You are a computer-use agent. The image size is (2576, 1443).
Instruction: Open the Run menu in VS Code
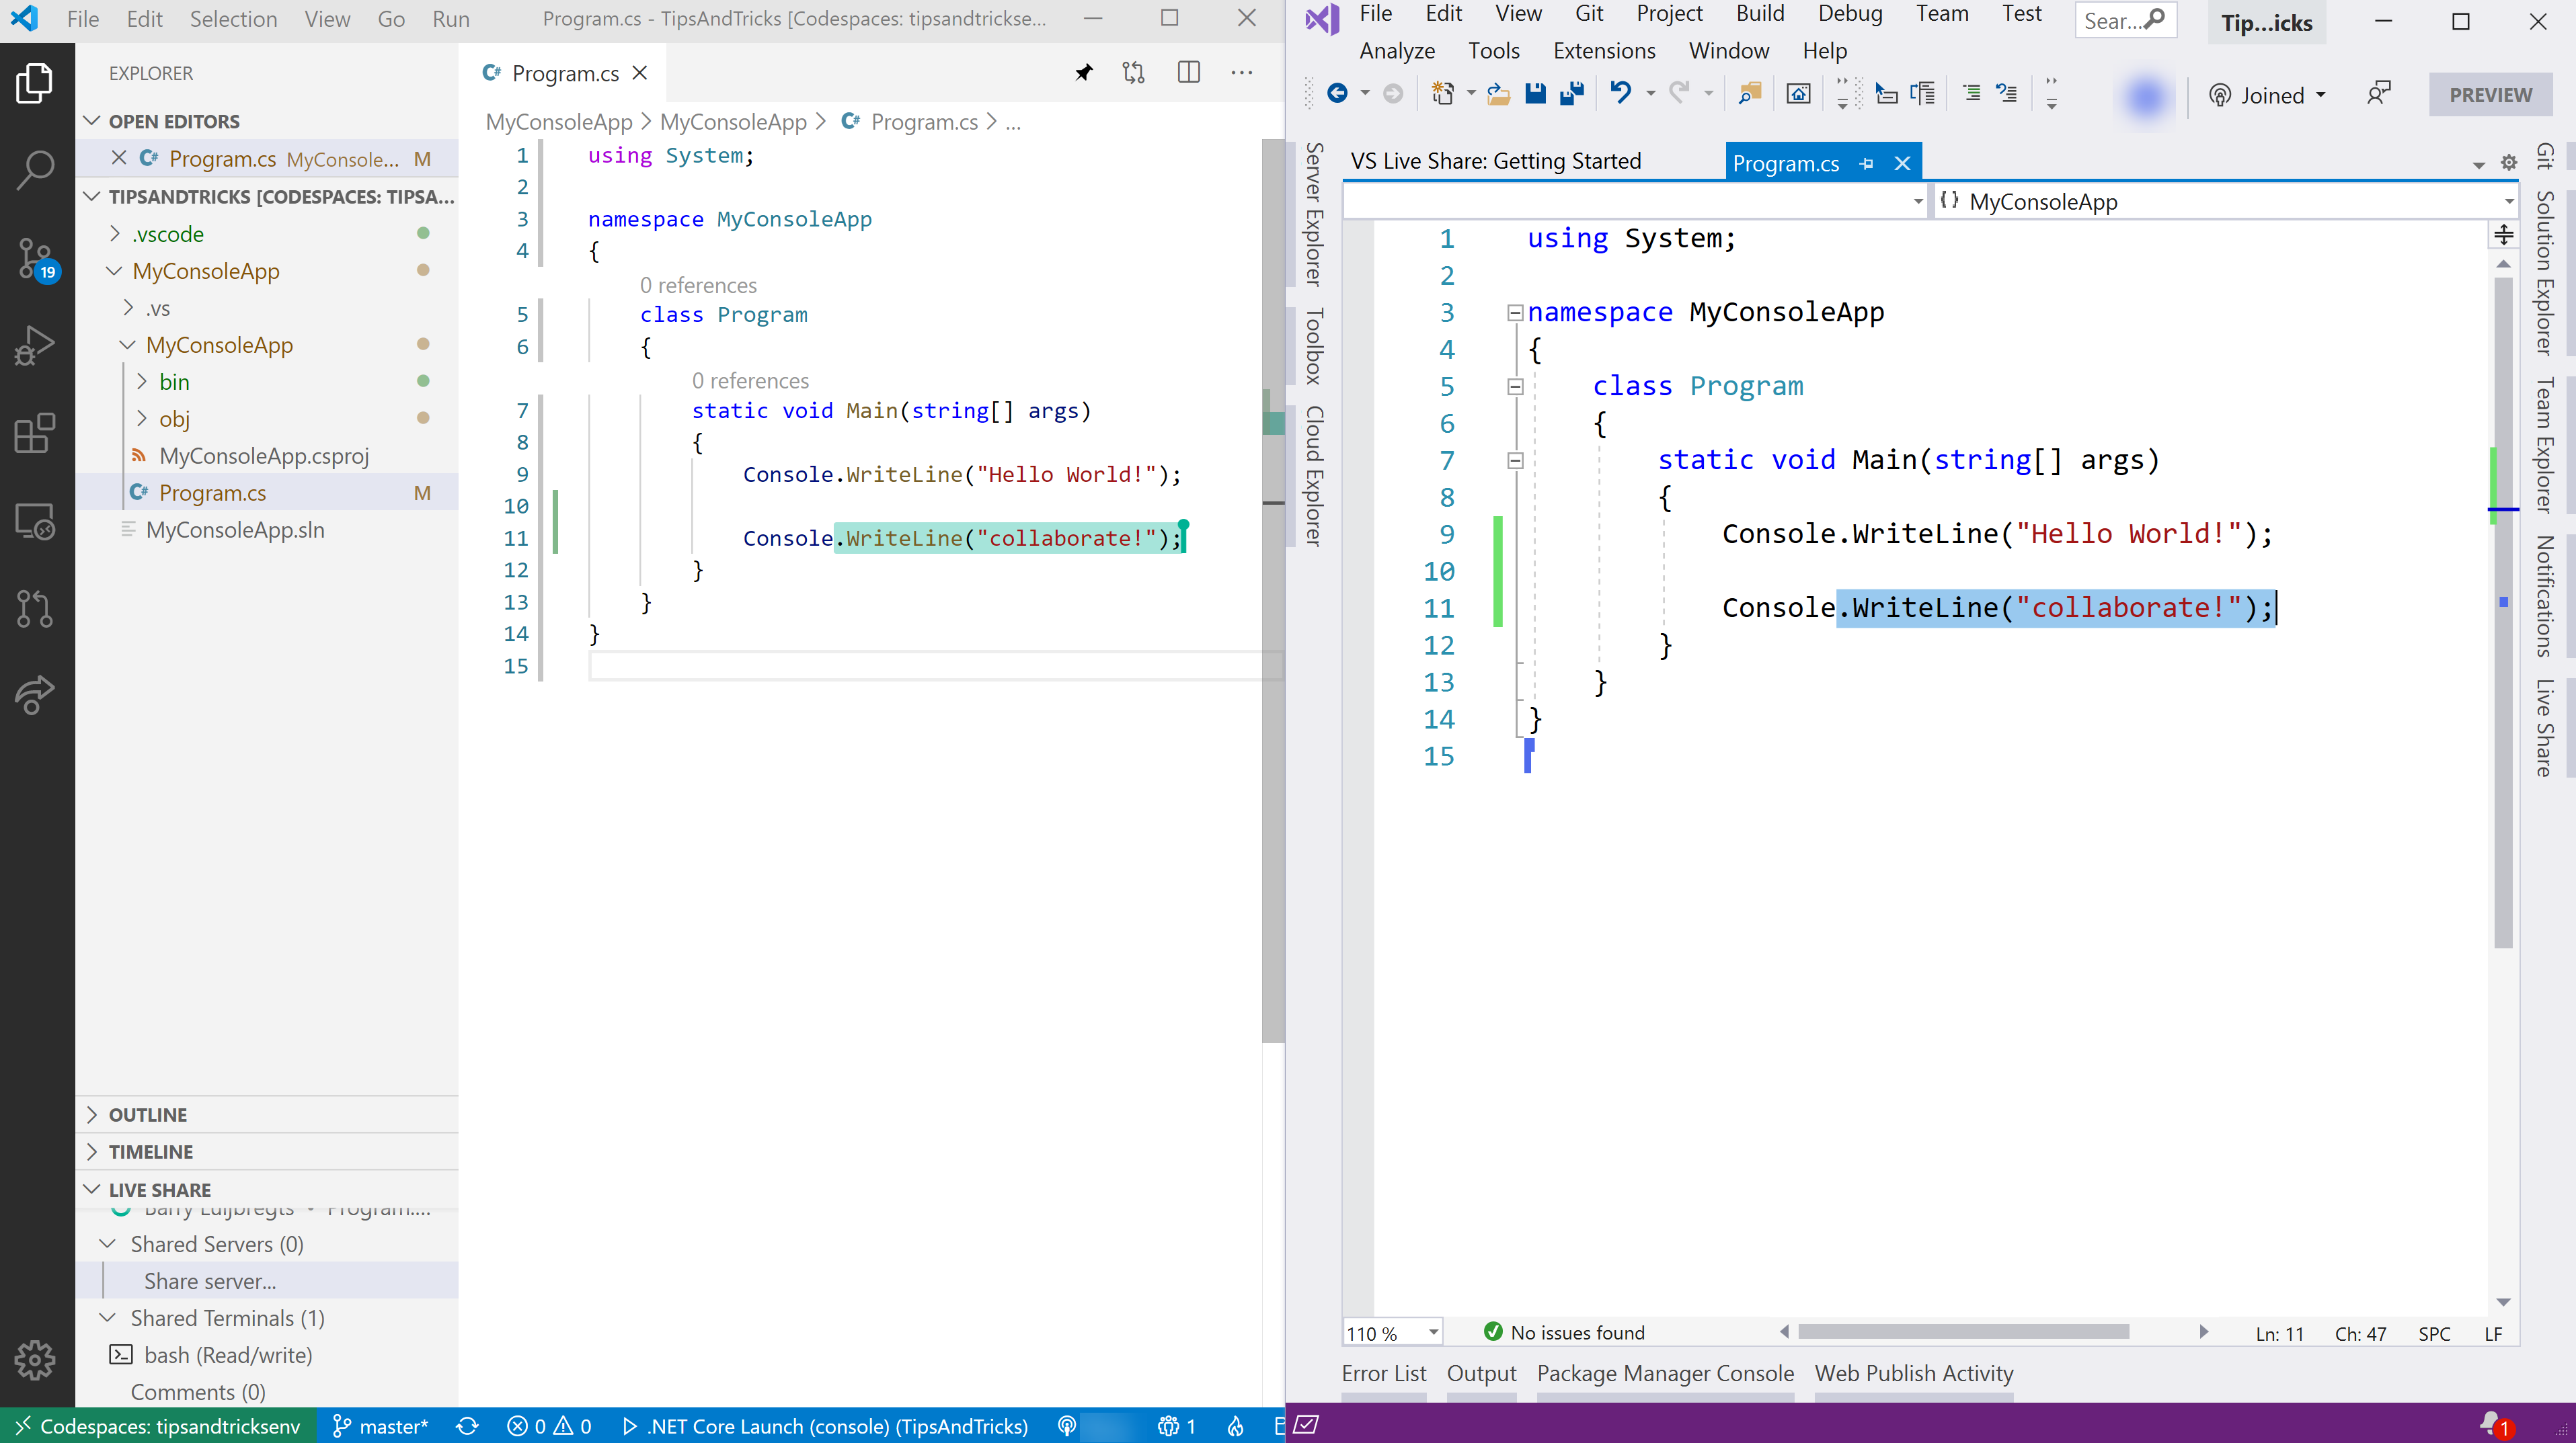pyautogui.click(x=451, y=19)
